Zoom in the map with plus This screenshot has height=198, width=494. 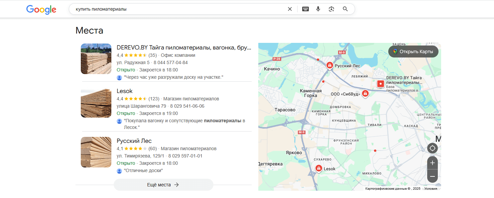pos(432,163)
